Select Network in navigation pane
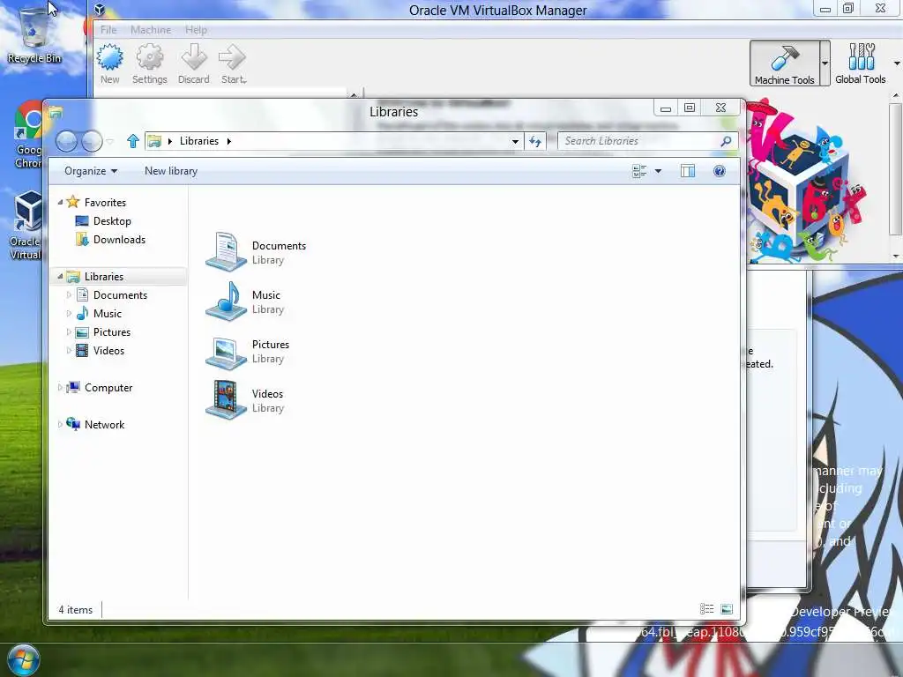This screenshot has height=677, width=903. coord(104,425)
